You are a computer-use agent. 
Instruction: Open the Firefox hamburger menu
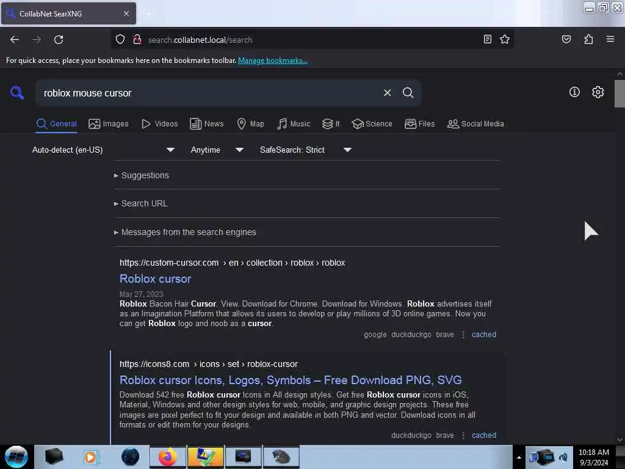(x=610, y=39)
